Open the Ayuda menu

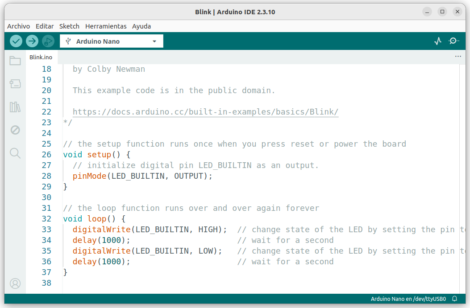pyautogui.click(x=141, y=26)
